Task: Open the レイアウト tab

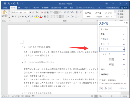Action: click(36, 8)
